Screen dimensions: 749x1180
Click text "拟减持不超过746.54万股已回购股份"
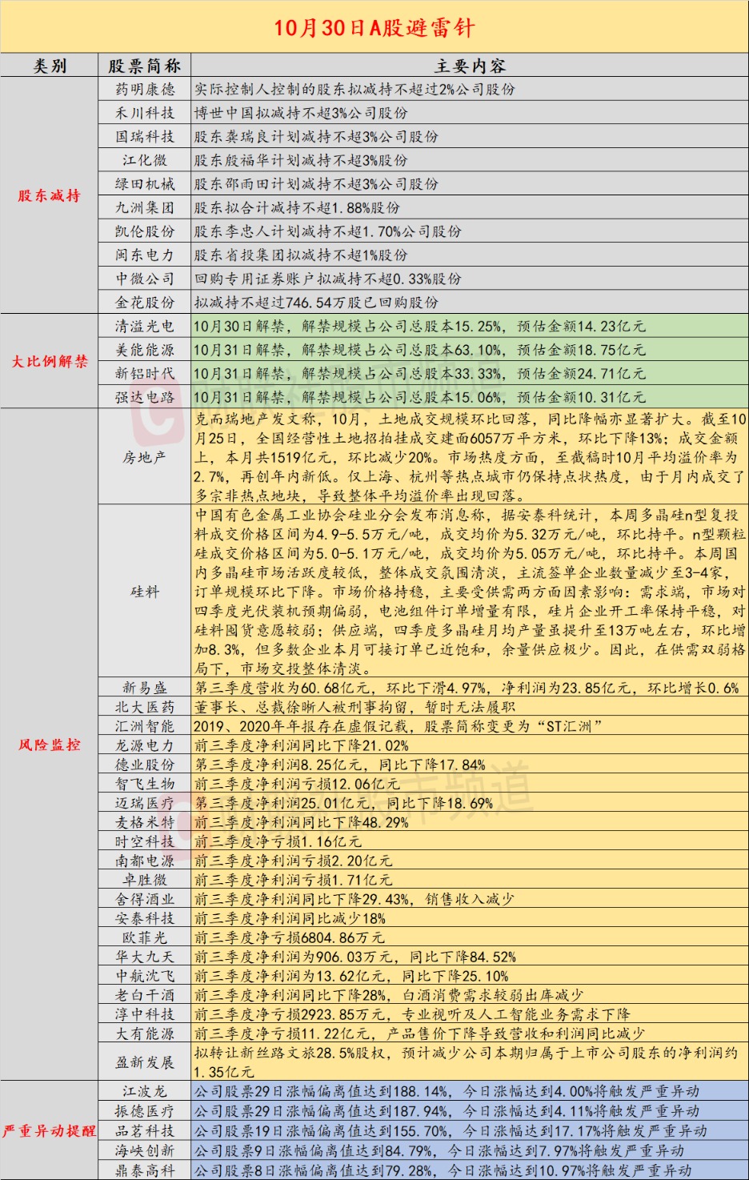316,303
